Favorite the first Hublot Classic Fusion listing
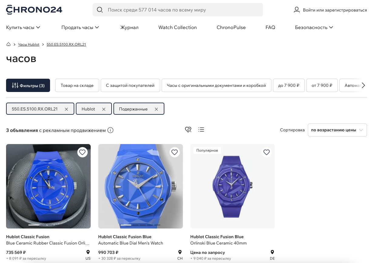The image size is (370, 263). [x=82, y=152]
